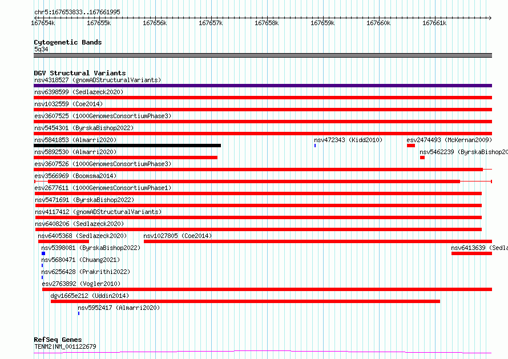Click the 167659k ruler tick label
This screenshot has width=508, height=359.
322,23
